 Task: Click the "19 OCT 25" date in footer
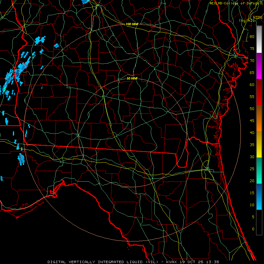192,262
